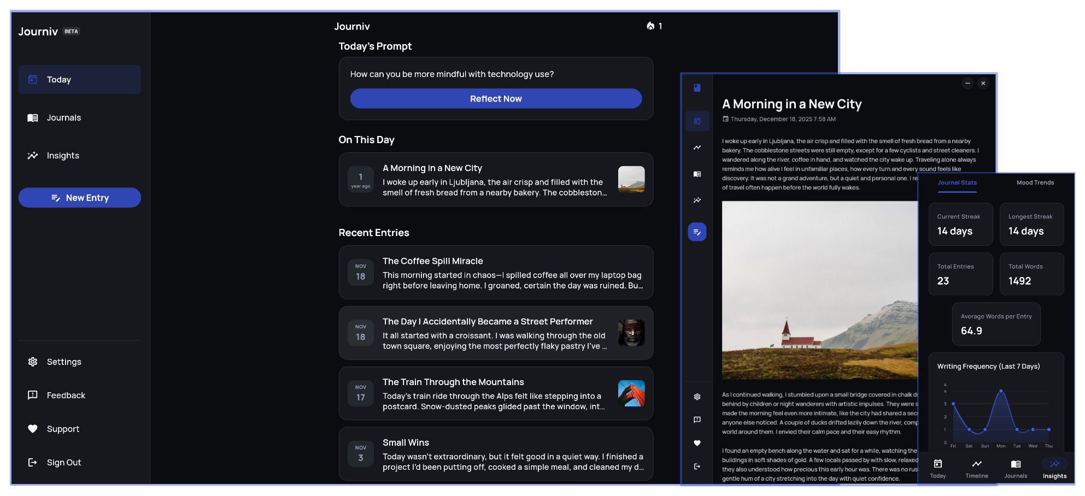The image size is (1085, 496).
Task: Open Timeline from the bottom navigation bar
Action: click(x=977, y=468)
